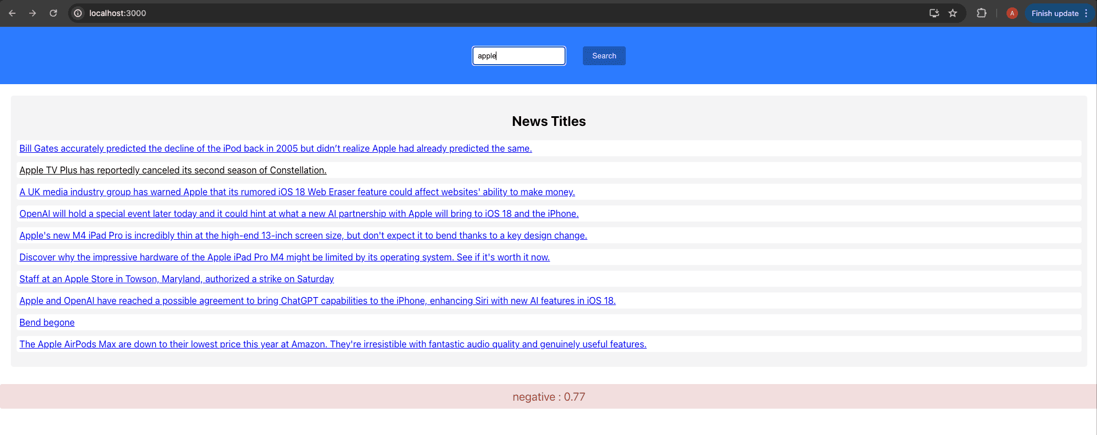The width and height of the screenshot is (1097, 435).
Task: Open M4 iPad Pro incredibly thin article
Action: coord(303,235)
